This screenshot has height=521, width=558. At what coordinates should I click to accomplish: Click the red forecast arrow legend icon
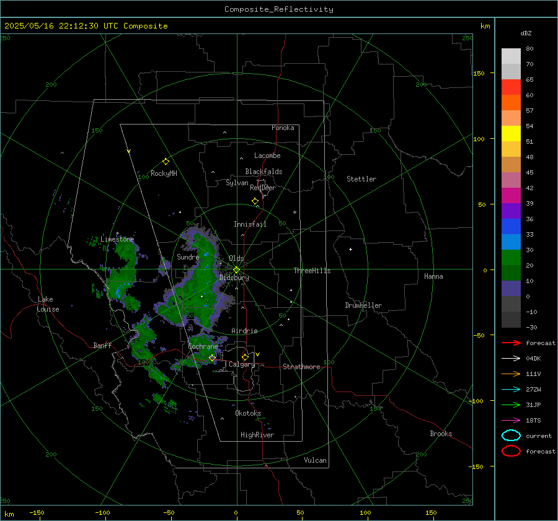tap(511, 343)
